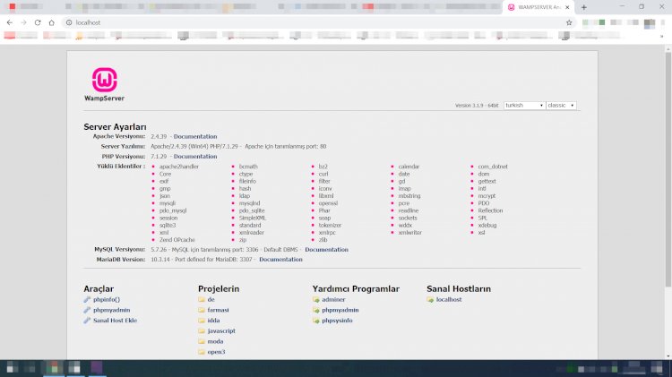Click the wrench icon beside phpmyadmin tool
This screenshot has height=377, width=672.
(x=87, y=310)
